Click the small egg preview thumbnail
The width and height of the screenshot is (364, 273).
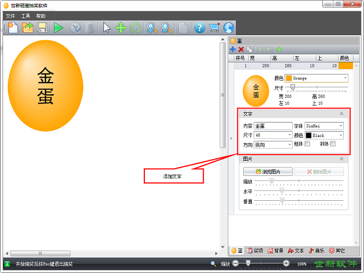tap(256, 91)
